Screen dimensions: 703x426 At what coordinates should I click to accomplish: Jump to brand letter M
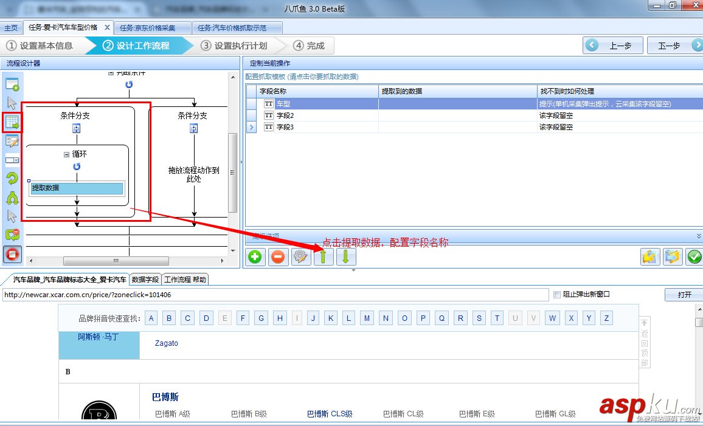click(367, 318)
